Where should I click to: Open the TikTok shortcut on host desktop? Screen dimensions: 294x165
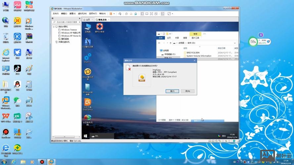(x=17, y=70)
